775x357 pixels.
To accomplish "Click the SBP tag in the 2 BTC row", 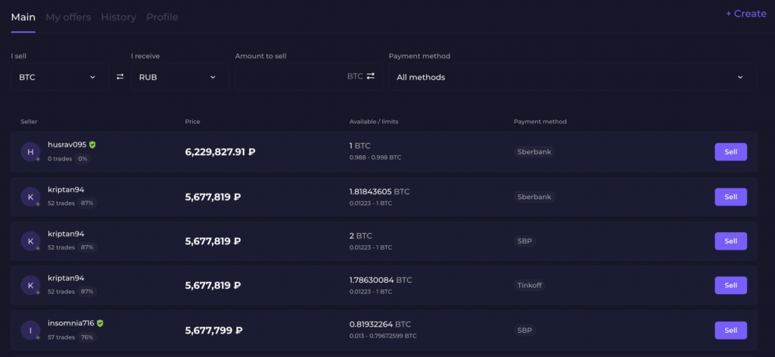I will [x=524, y=241].
